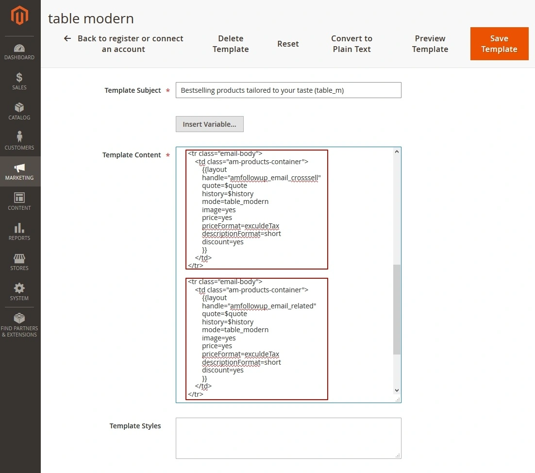Save the email template
Screen dimensions: 535x473
click(499, 44)
